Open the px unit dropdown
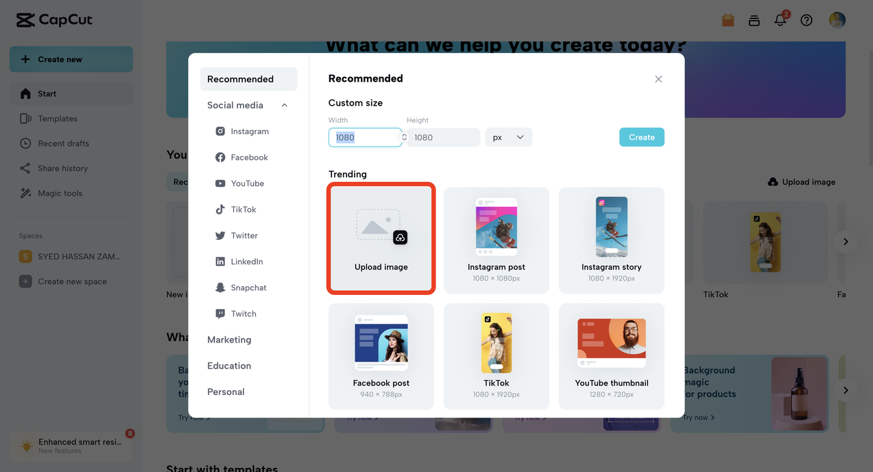The width and height of the screenshot is (873, 472). pyautogui.click(x=509, y=138)
